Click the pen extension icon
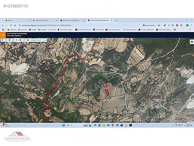The height and width of the screenshot is (146, 194). tap(169, 25)
